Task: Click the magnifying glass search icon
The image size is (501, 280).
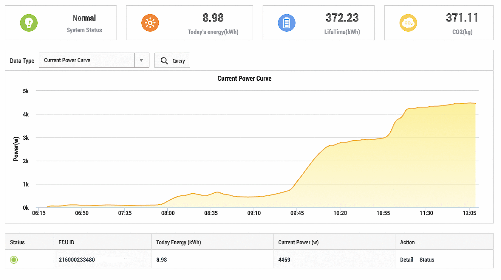Action: 164,61
